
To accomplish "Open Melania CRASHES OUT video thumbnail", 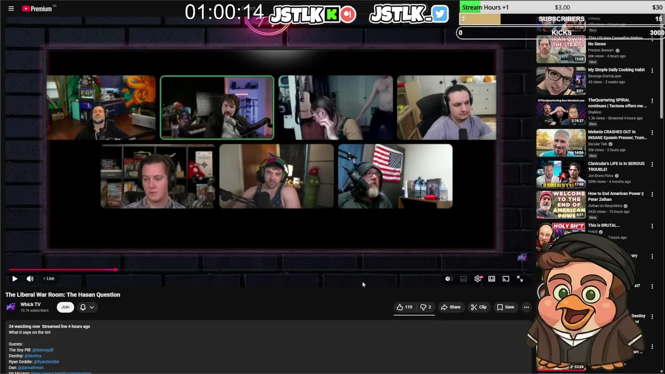I will 561,143.
